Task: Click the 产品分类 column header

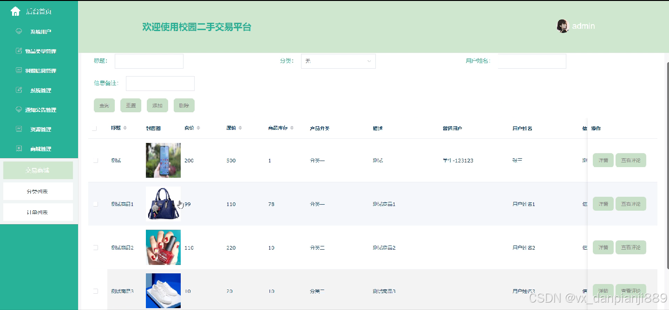Action: pyautogui.click(x=320, y=128)
